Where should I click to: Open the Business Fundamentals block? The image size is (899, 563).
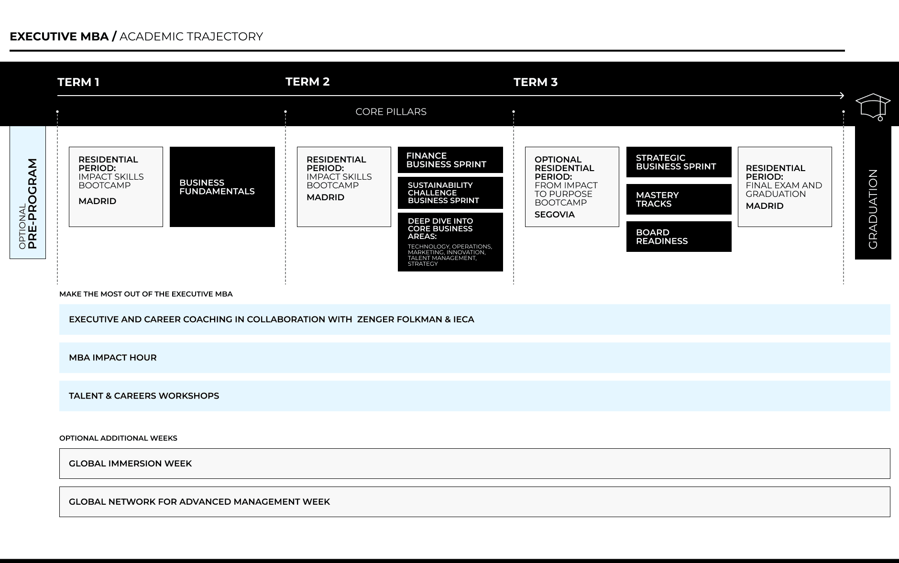pos(222,187)
